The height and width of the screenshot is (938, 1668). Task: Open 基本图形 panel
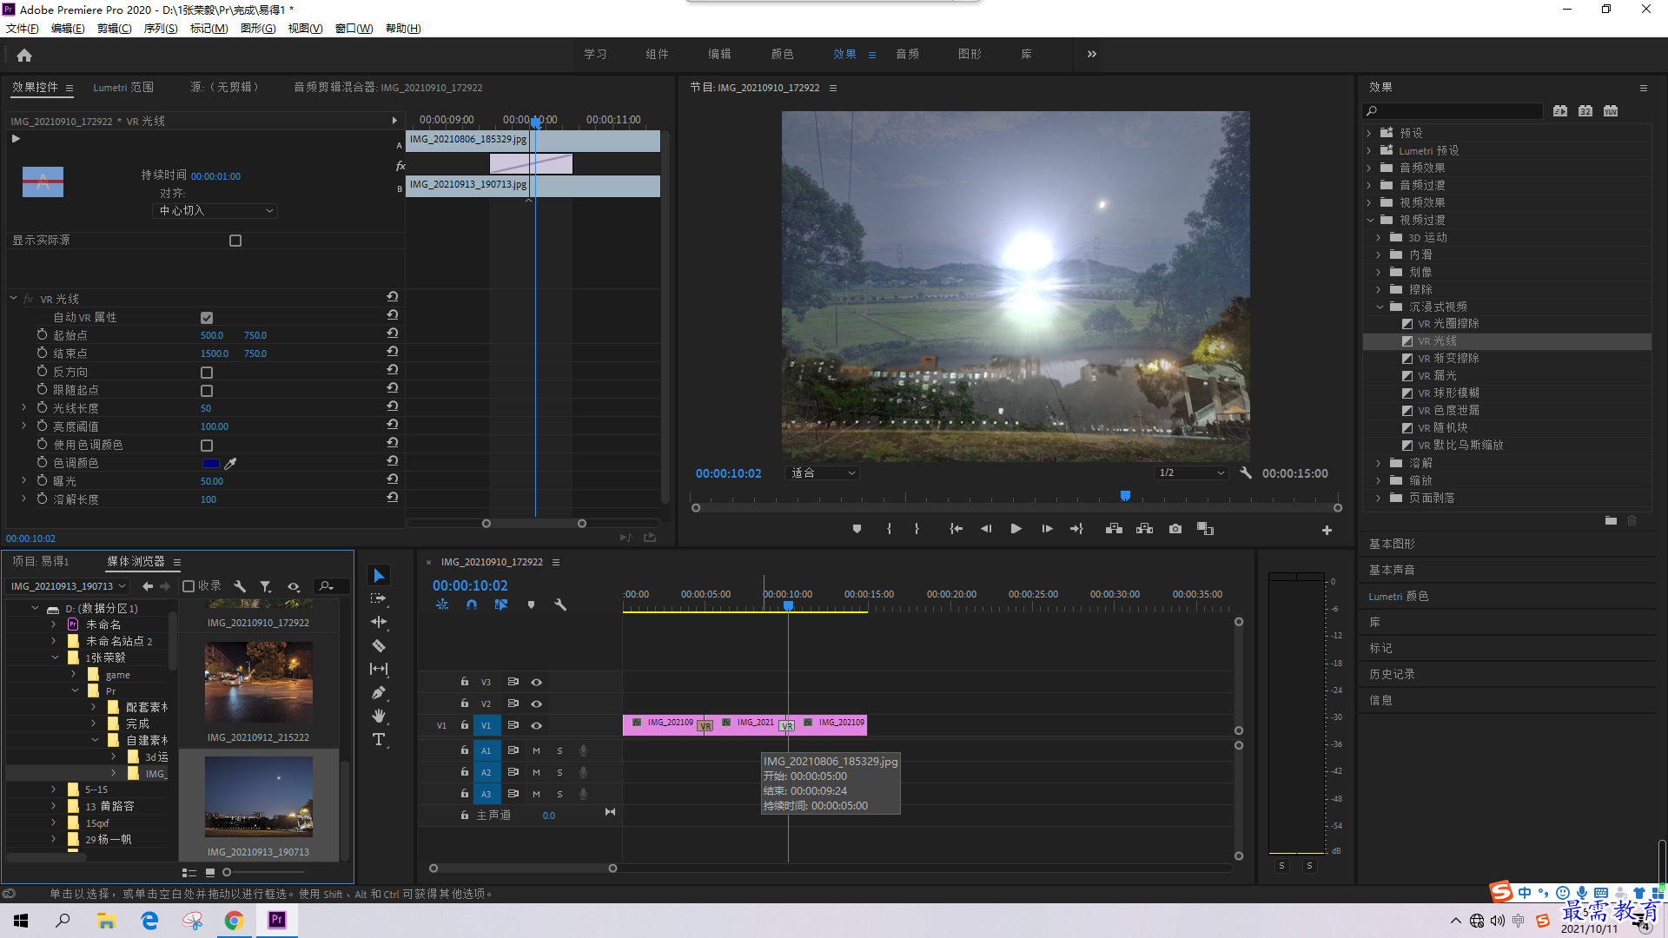coord(1392,544)
